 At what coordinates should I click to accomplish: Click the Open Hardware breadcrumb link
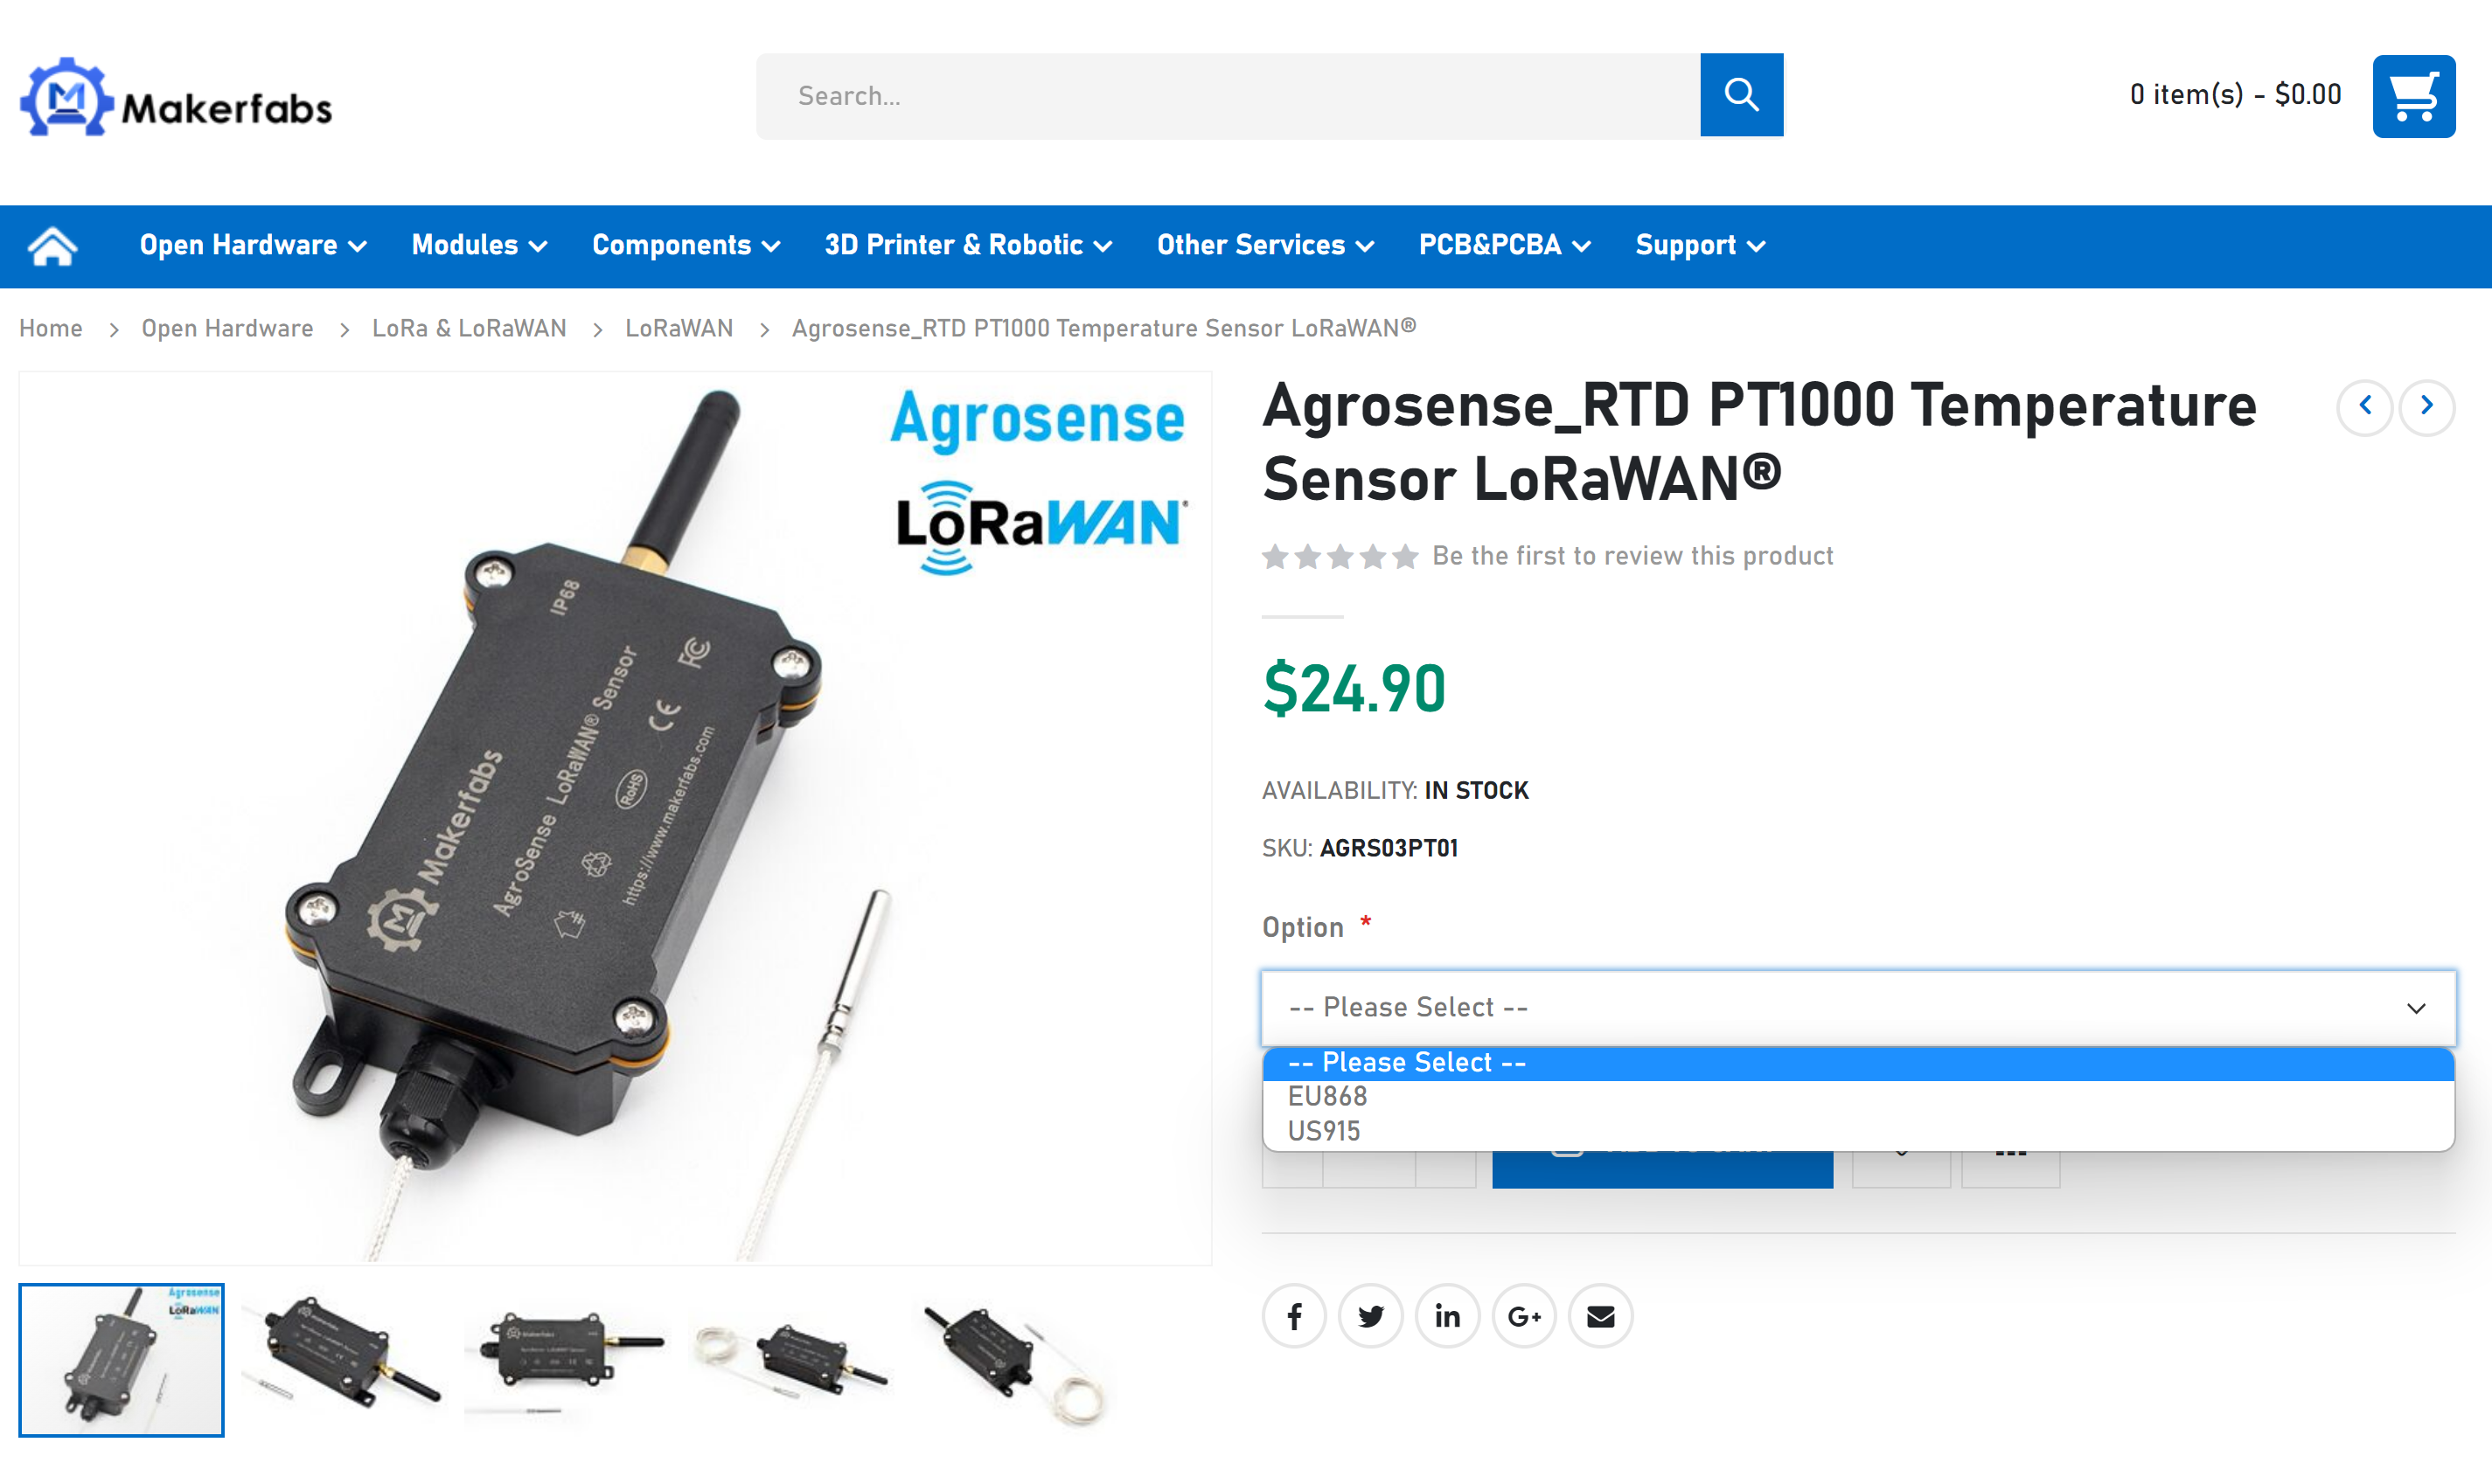(x=227, y=329)
